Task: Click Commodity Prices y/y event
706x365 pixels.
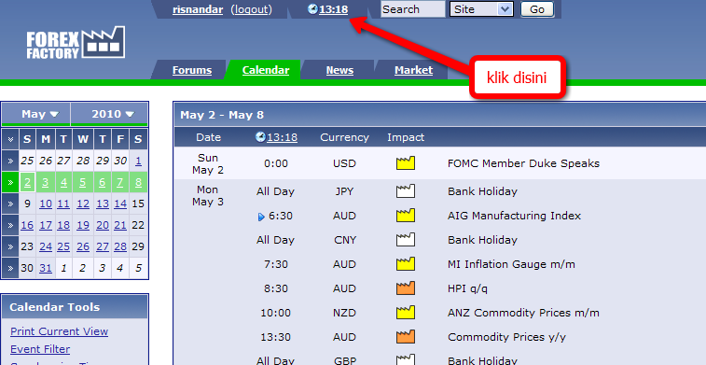Action: (x=506, y=337)
